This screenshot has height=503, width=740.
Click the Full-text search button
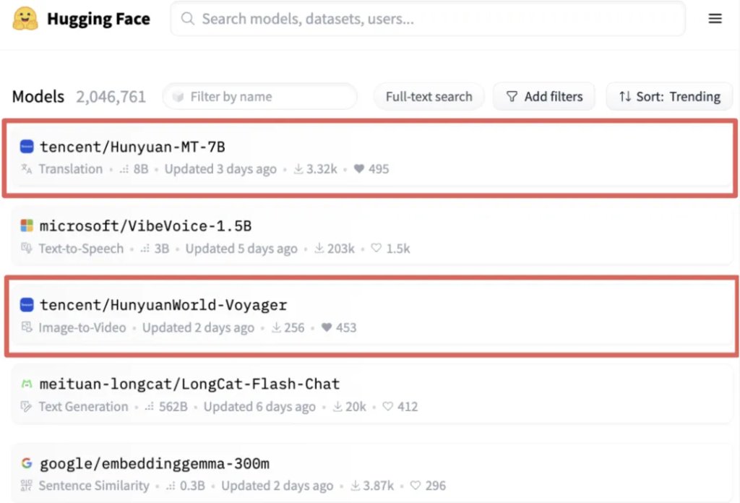pyautogui.click(x=429, y=97)
